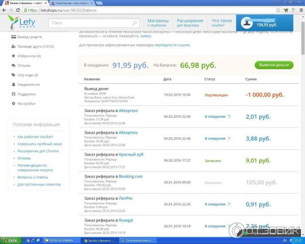Click help icon for ЛитРес order status
The image size is (305, 244).
(x=229, y=204)
